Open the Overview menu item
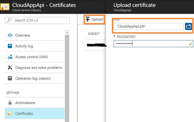The height and width of the screenshot is (122, 194). (x=23, y=35)
